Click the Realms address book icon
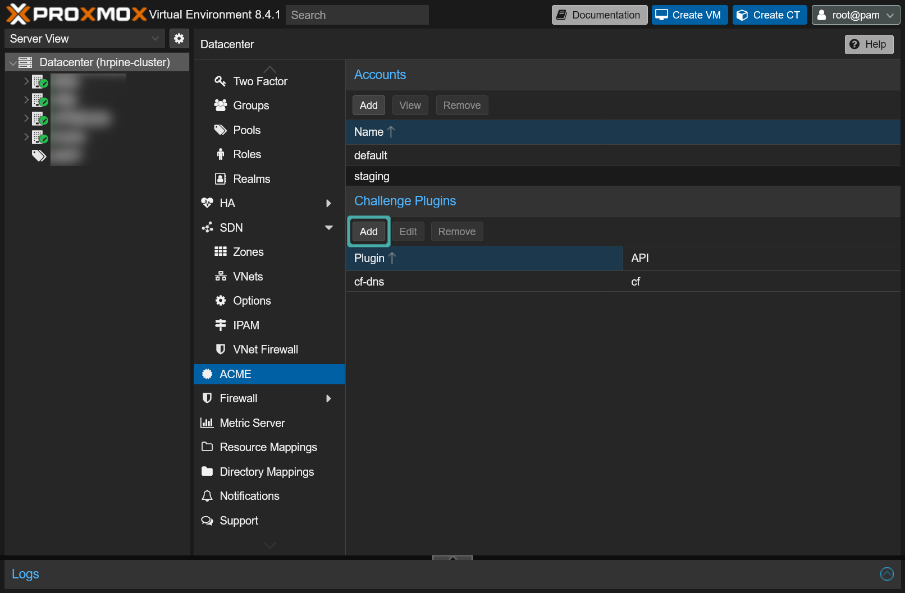Viewport: 905px width, 593px height. pos(221,179)
